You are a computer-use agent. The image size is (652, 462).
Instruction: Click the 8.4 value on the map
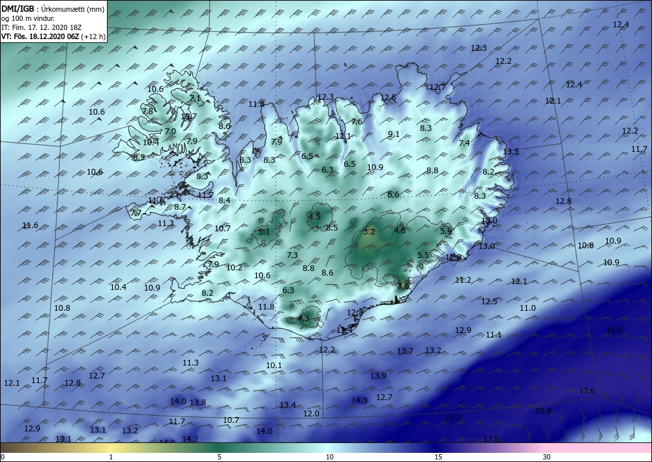224,201
